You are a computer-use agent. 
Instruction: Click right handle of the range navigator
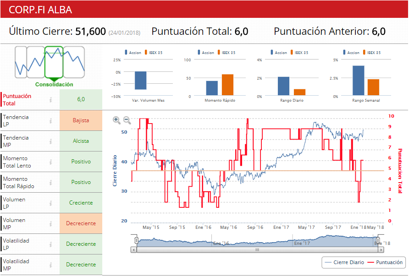coord(378,240)
